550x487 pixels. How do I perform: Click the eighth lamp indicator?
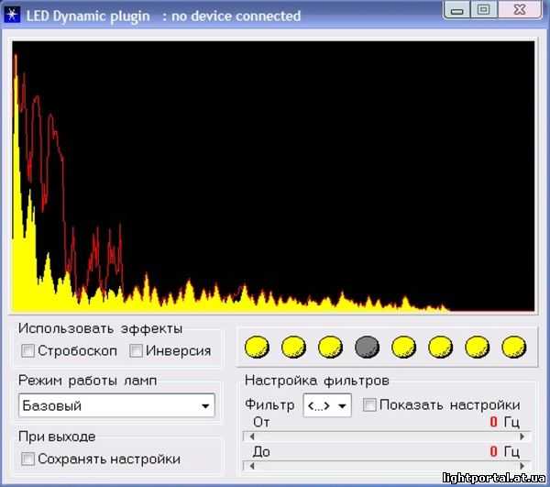(514, 347)
